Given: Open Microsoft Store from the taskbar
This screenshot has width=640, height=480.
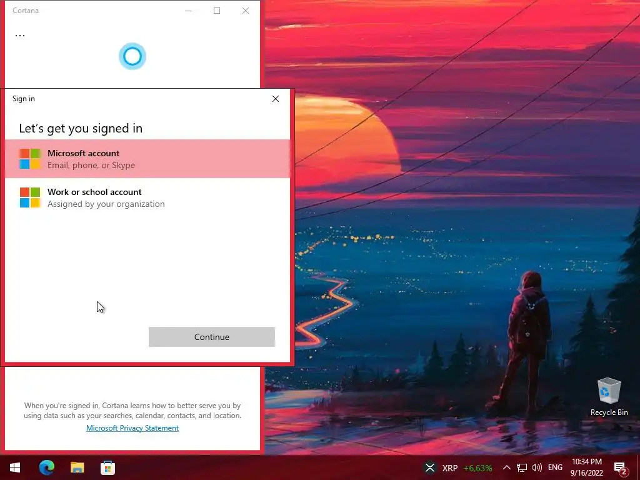Looking at the screenshot, I should [107, 467].
